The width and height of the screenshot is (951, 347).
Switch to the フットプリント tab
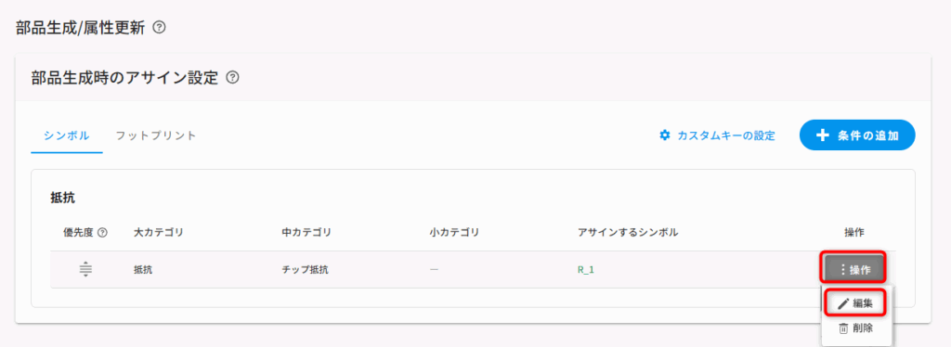click(x=156, y=135)
